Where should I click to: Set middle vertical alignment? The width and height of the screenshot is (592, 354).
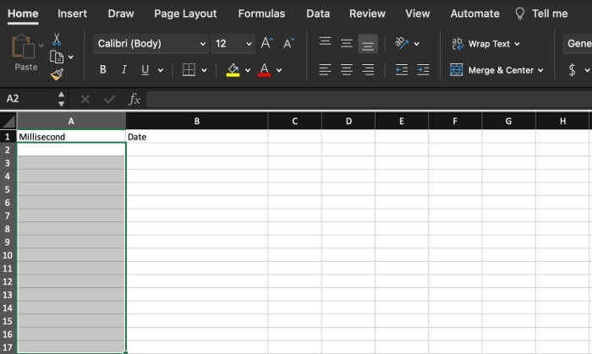(346, 43)
